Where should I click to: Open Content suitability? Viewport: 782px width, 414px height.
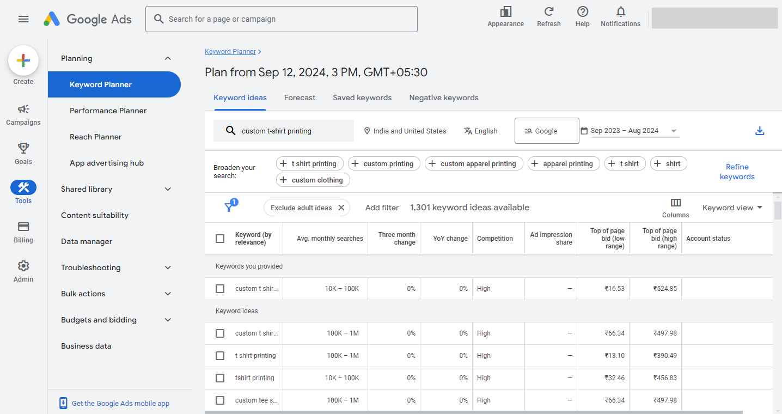(95, 215)
